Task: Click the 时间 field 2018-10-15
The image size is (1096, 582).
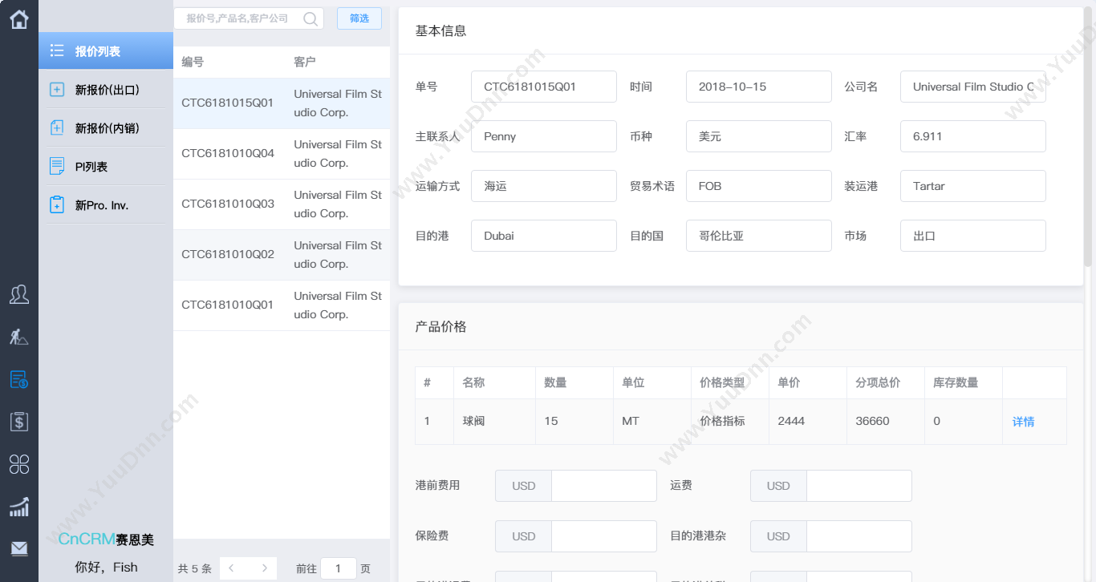Action: (759, 87)
